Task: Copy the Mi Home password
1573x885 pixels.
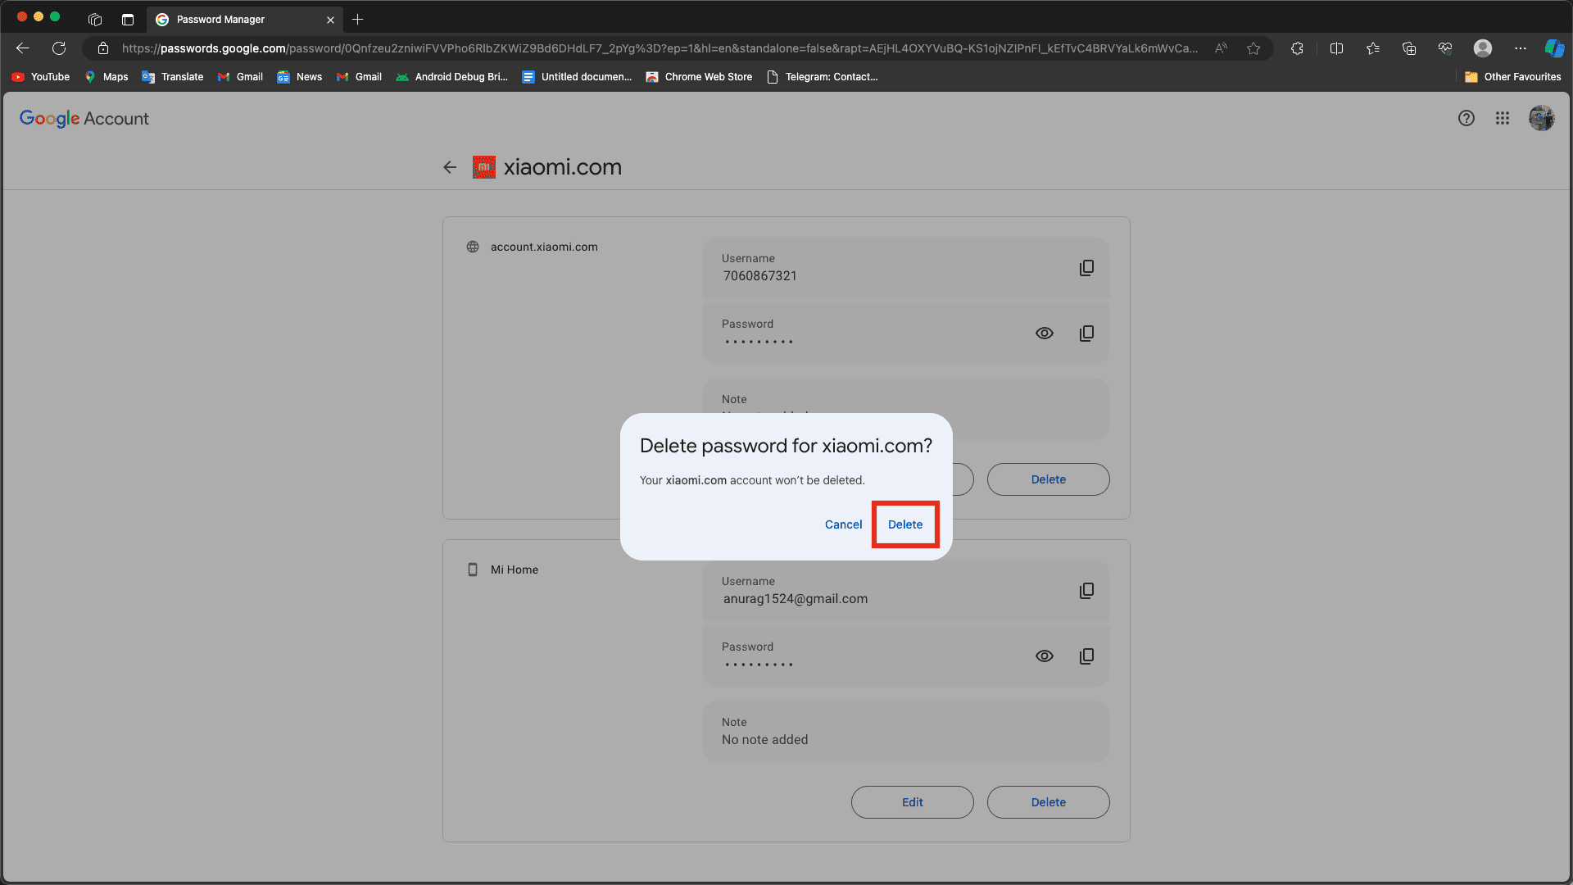Action: point(1086,656)
